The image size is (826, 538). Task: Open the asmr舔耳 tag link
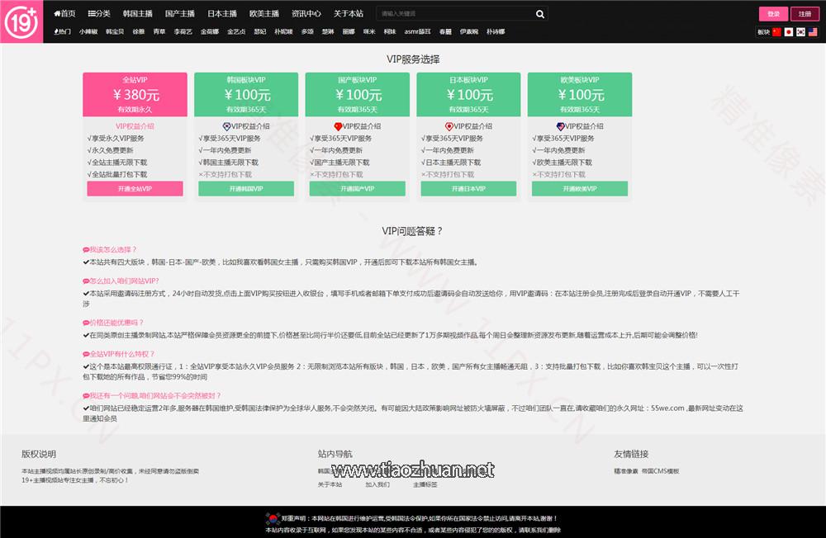[x=417, y=31]
